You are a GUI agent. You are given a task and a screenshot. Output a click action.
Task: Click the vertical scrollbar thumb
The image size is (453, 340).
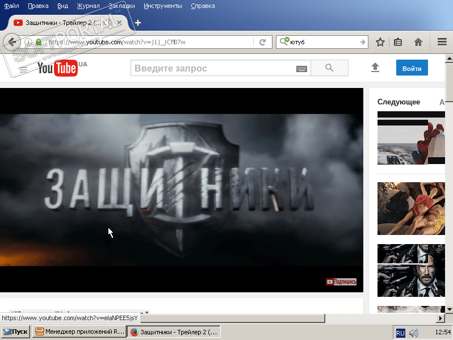(x=449, y=83)
